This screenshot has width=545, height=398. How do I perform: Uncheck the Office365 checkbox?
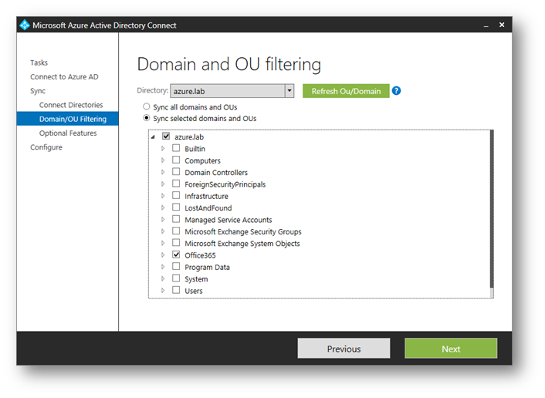(176, 255)
